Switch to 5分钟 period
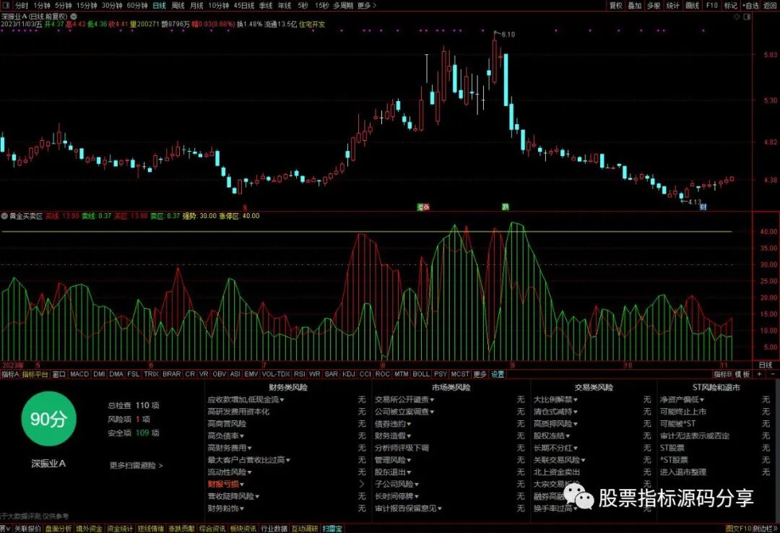Image resolution: width=780 pixels, height=533 pixels. pos(63,6)
